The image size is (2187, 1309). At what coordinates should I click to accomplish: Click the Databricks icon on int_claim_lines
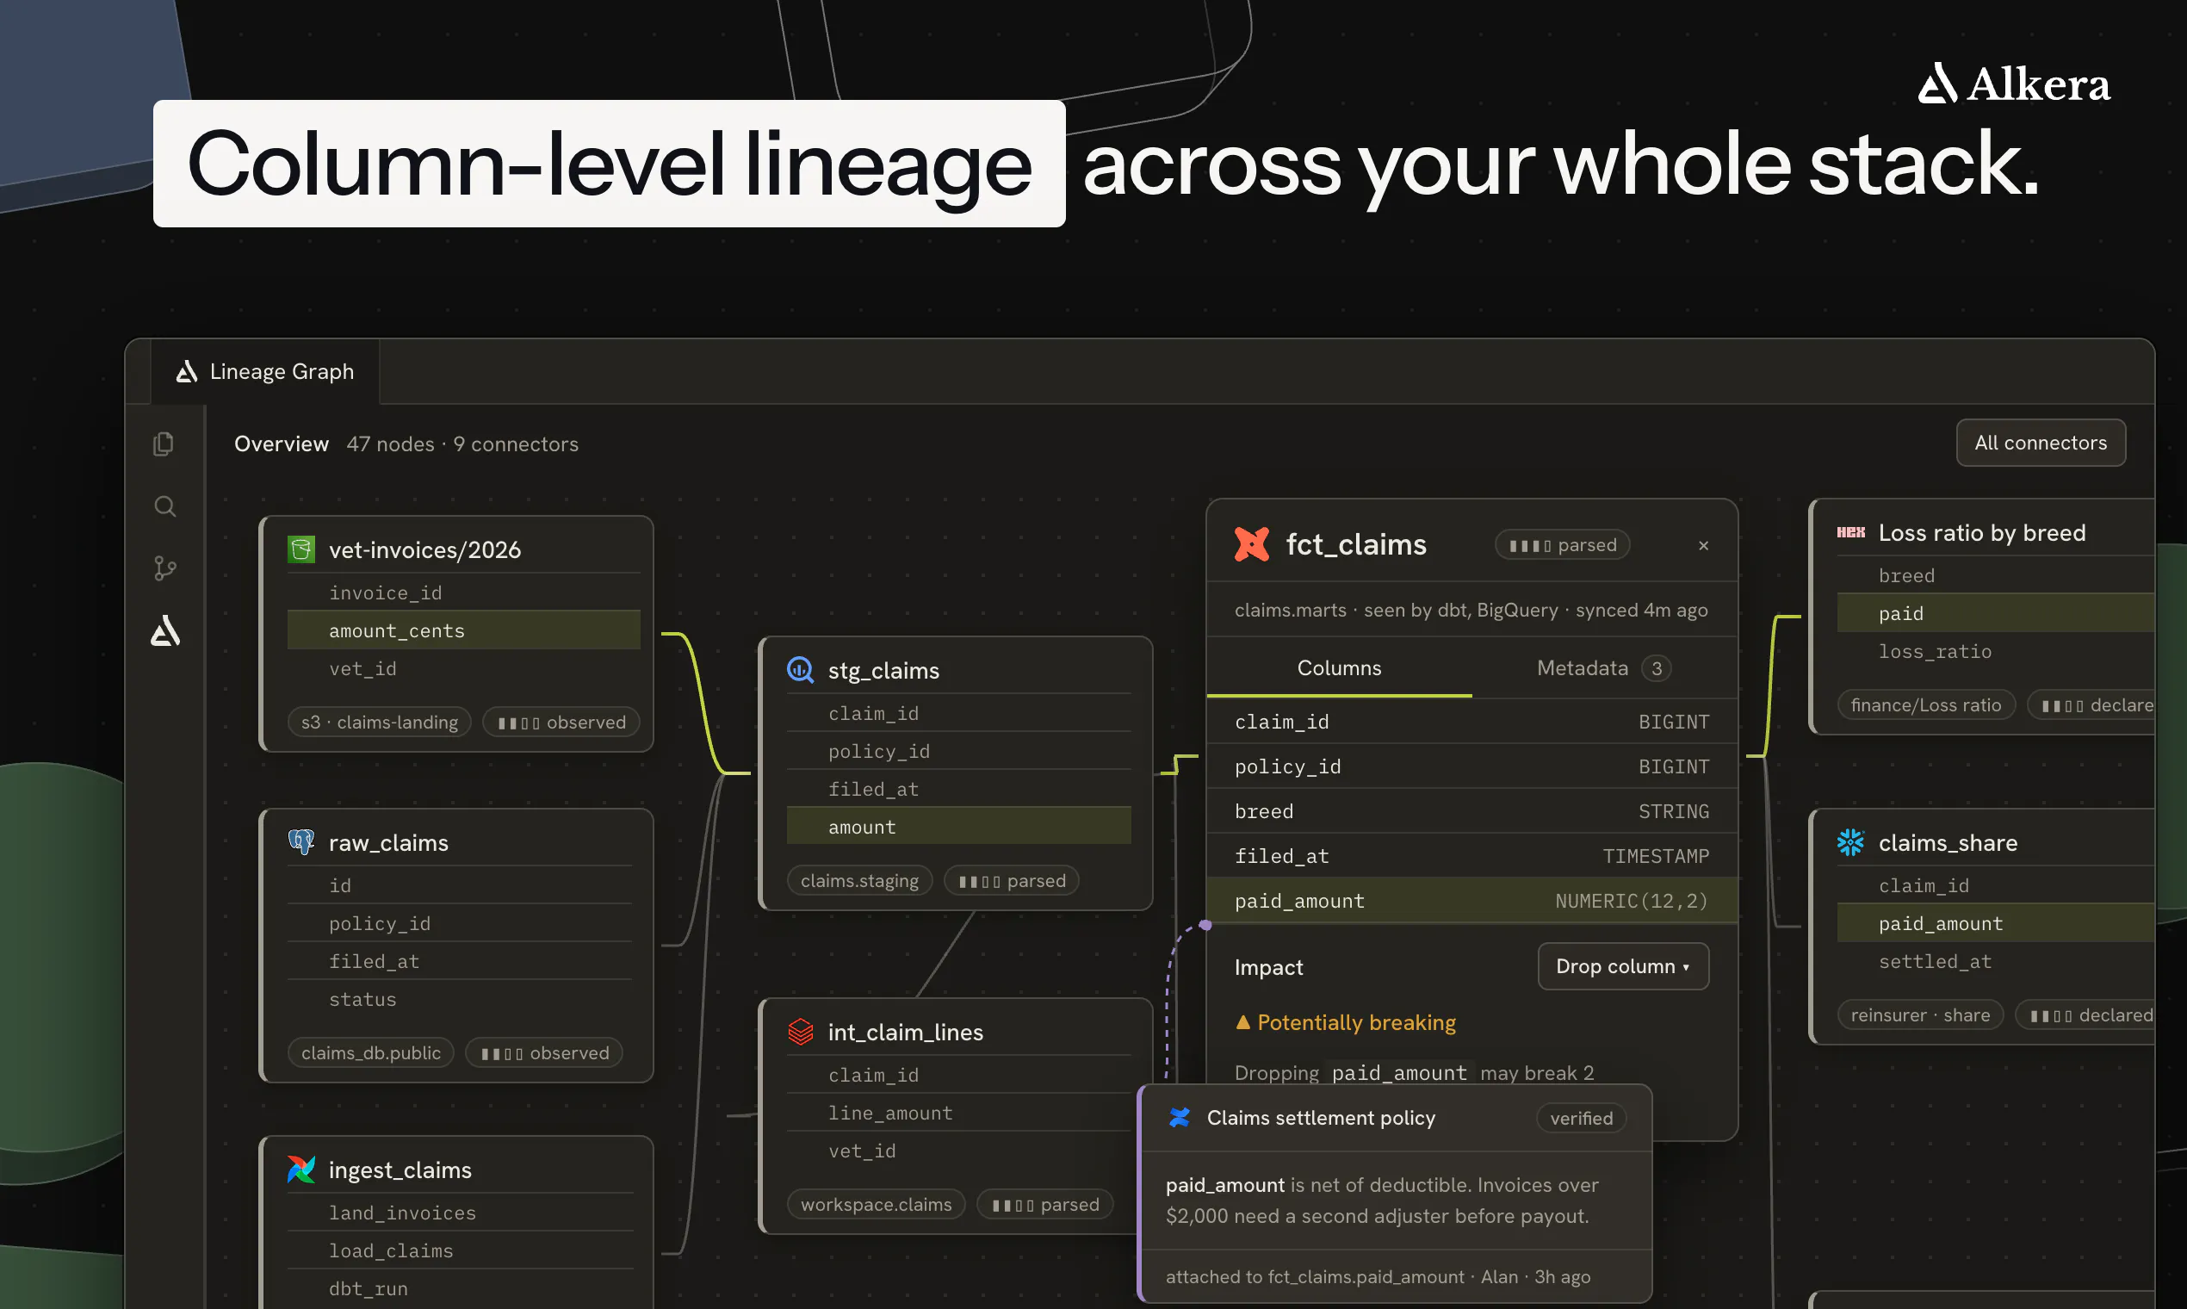pos(800,1031)
